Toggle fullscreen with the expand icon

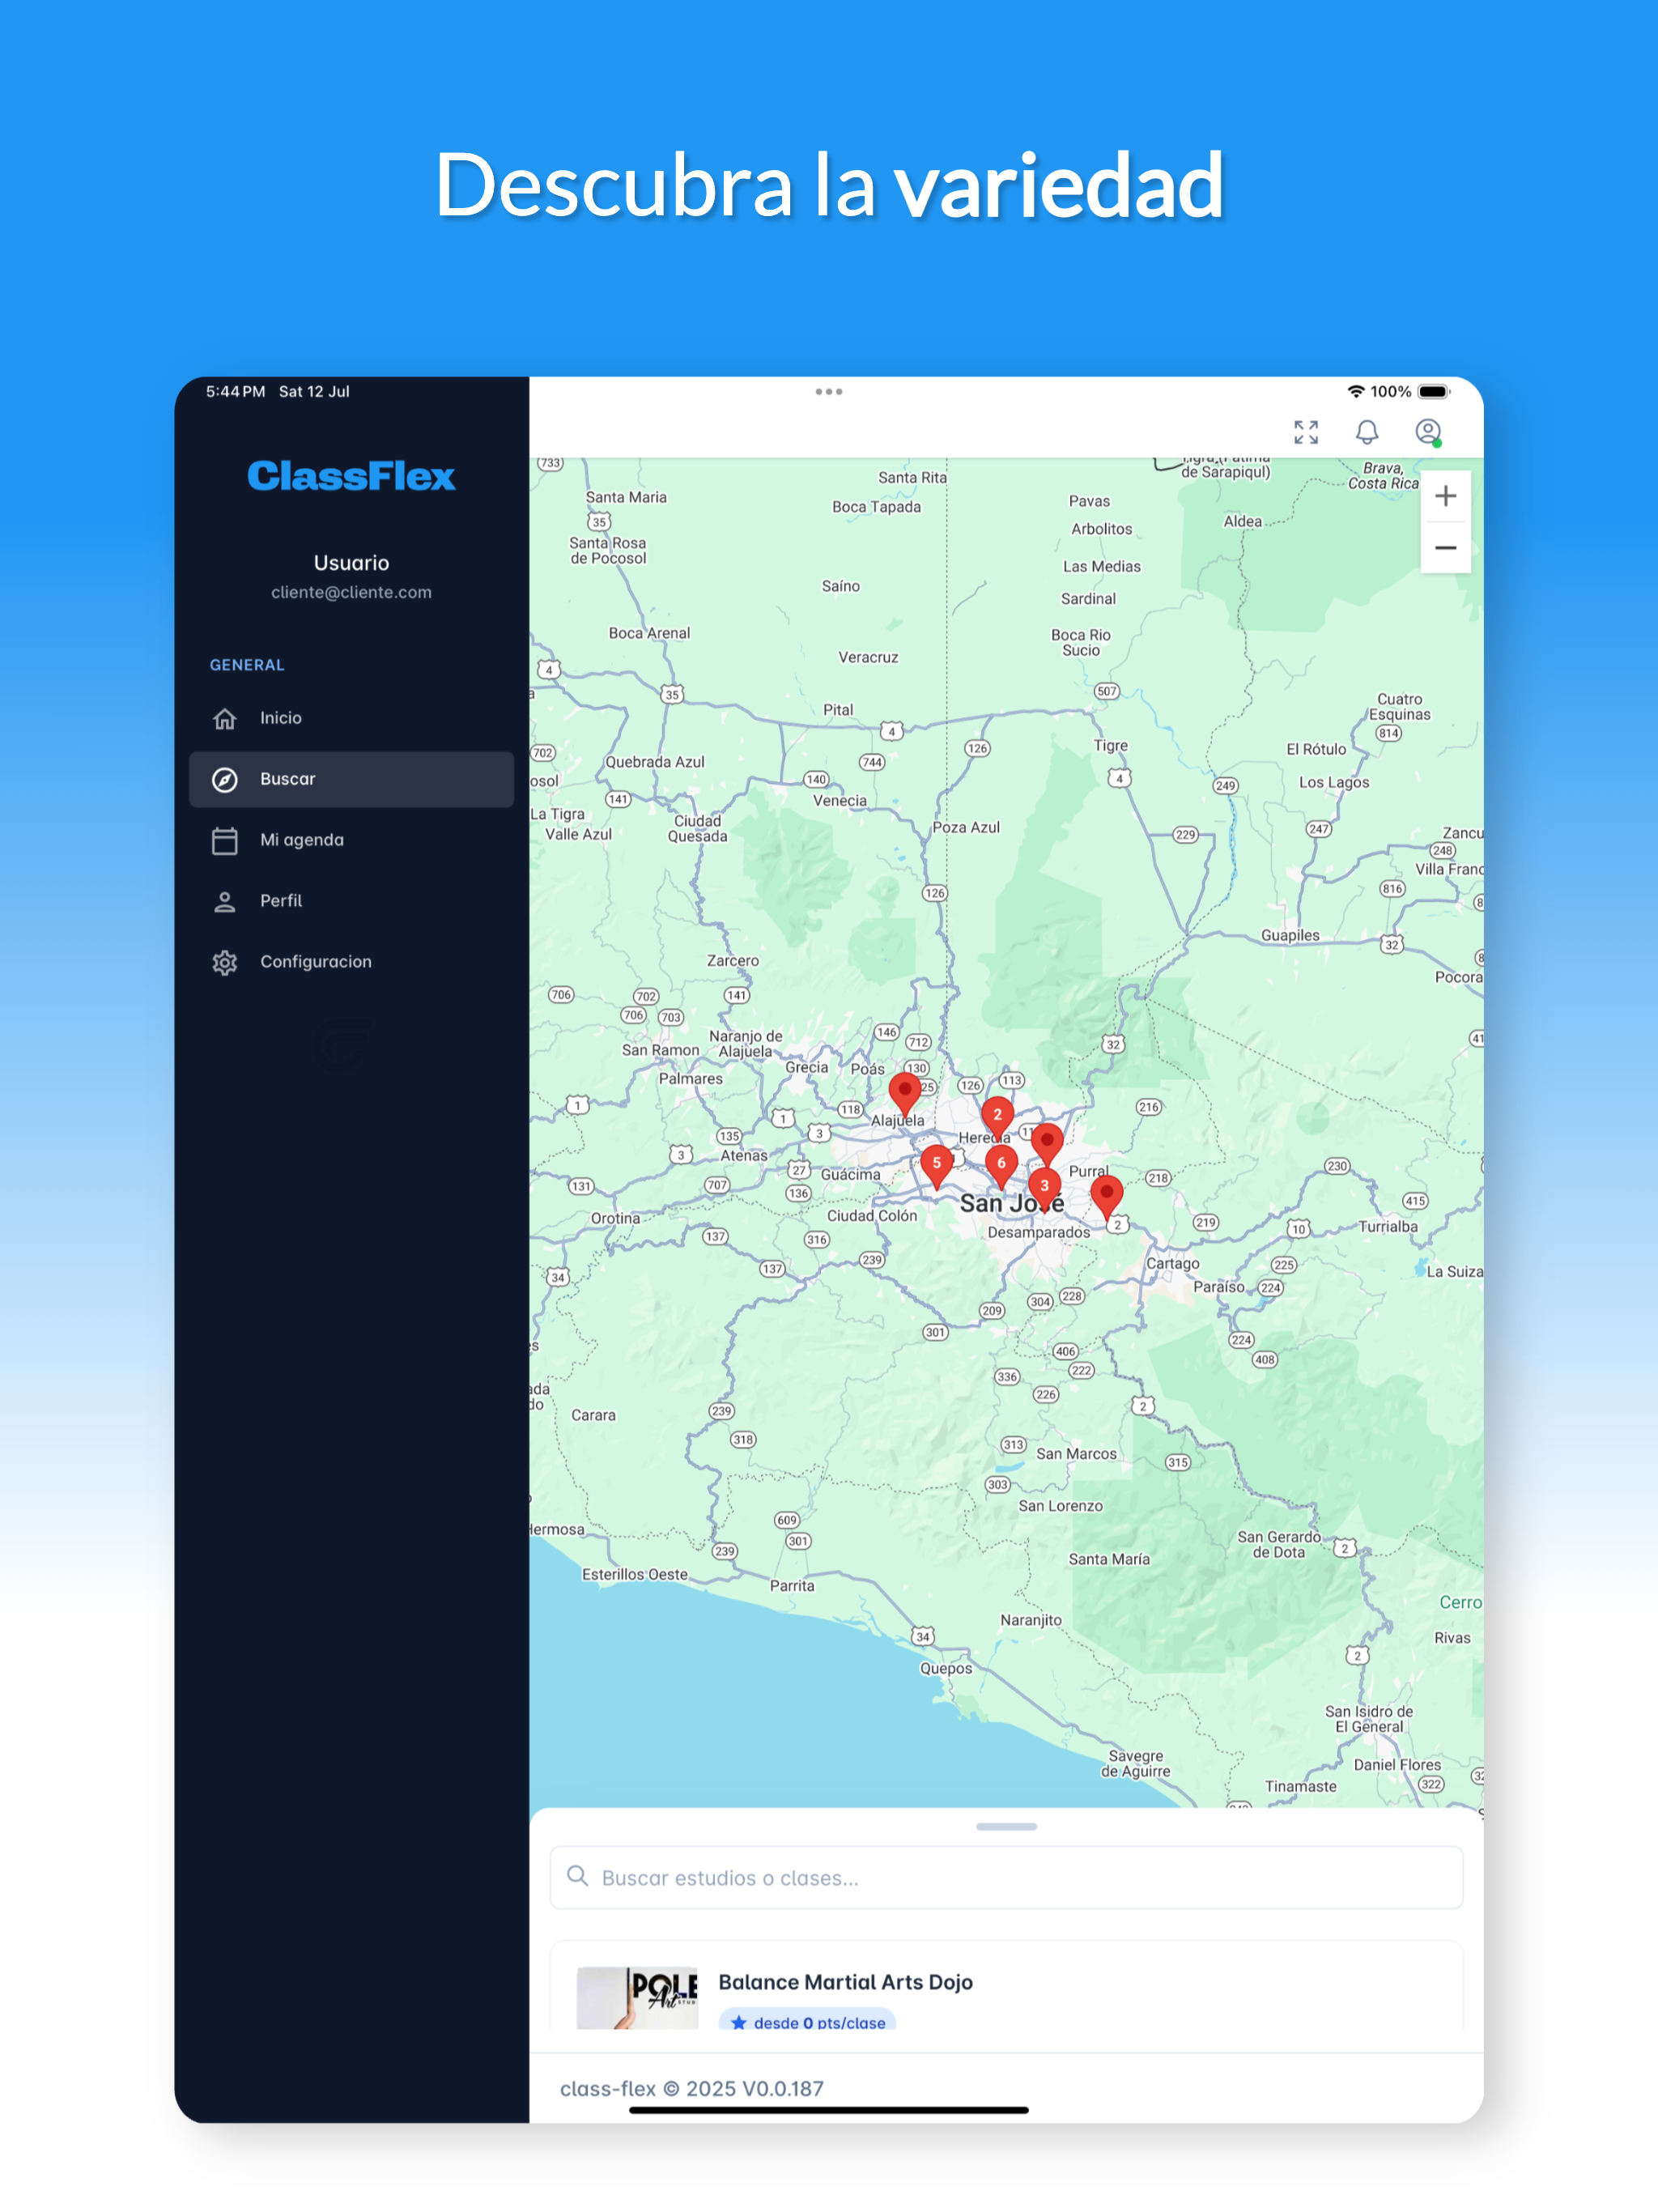(1306, 432)
